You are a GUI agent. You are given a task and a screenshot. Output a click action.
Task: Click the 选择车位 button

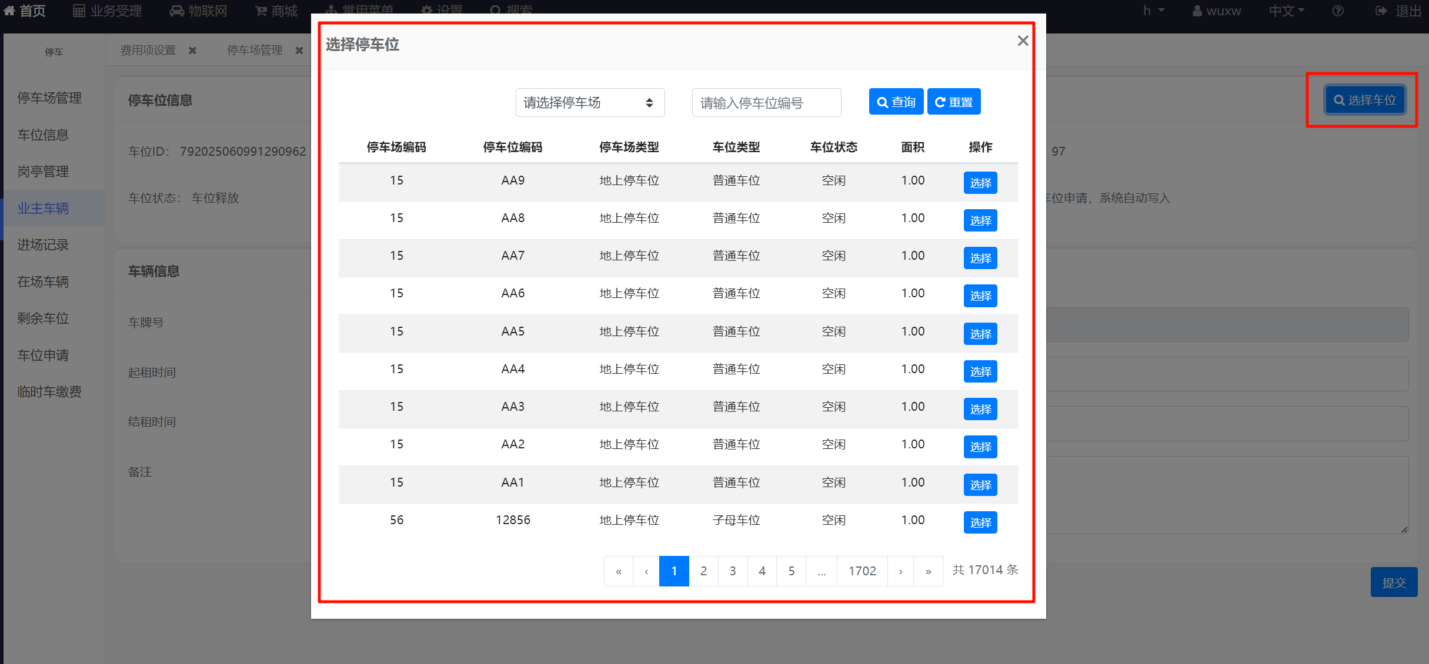click(x=1365, y=100)
